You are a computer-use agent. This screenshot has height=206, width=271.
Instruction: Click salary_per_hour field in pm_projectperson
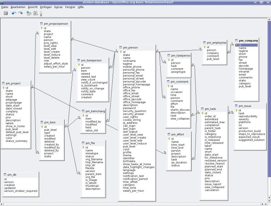click(x=54, y=66)
